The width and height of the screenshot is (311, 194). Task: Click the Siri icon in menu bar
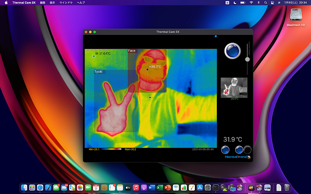279,2
